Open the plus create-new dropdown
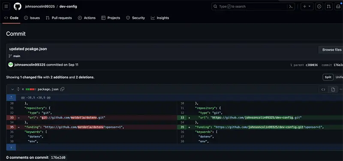Viewport: 343px width, 161px height. 307,6
